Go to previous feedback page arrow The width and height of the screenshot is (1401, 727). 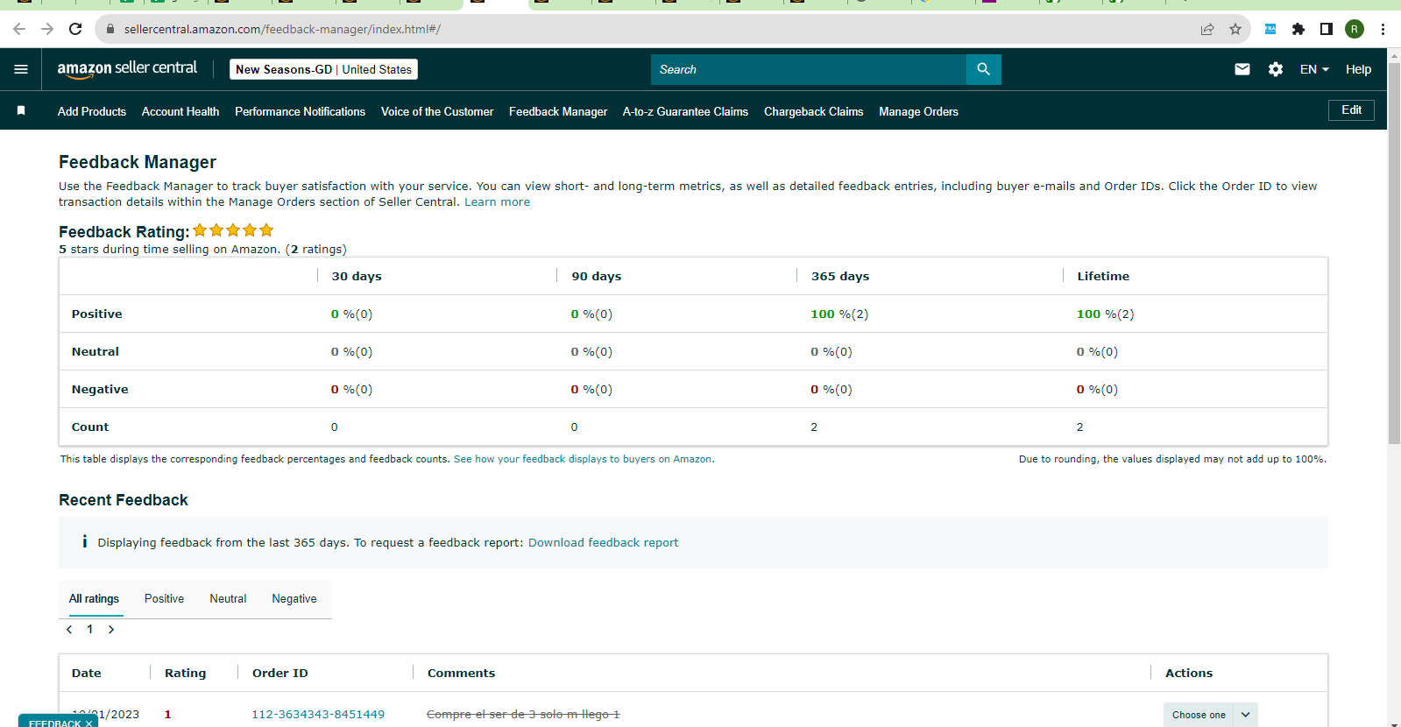(69, 630)
